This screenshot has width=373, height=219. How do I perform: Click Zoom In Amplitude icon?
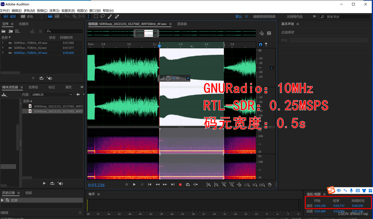pyautogui.click(x=209, y=184)
